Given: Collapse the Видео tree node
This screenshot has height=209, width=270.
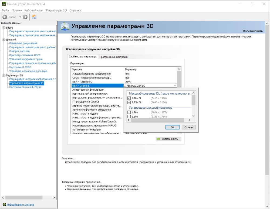Looking at the screenshot, I should (4, 28).
